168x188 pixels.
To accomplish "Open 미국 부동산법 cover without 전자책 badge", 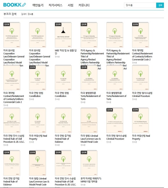I will [x=38, y=120].
